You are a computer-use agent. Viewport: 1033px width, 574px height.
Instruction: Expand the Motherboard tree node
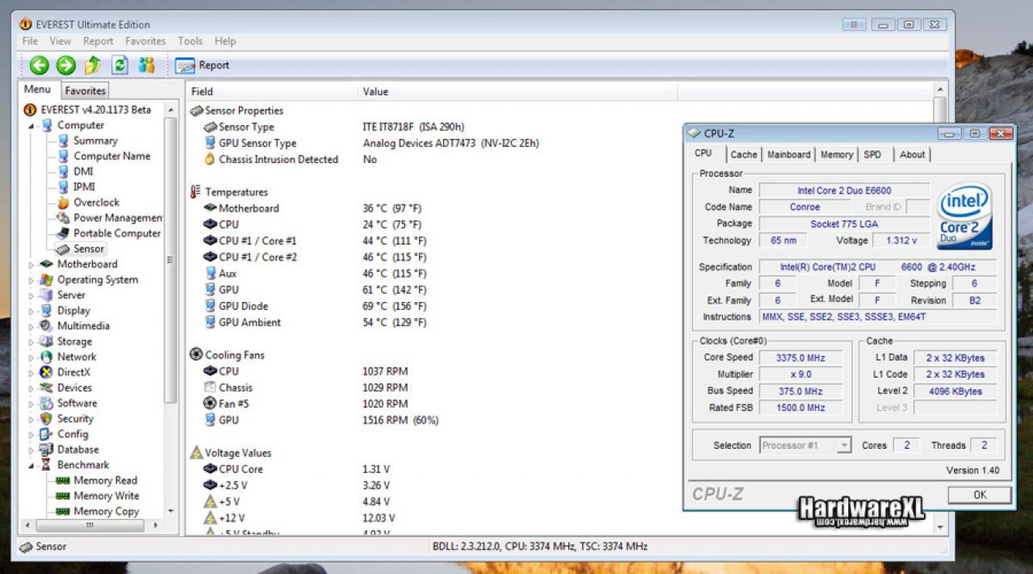tap(31, 264)
